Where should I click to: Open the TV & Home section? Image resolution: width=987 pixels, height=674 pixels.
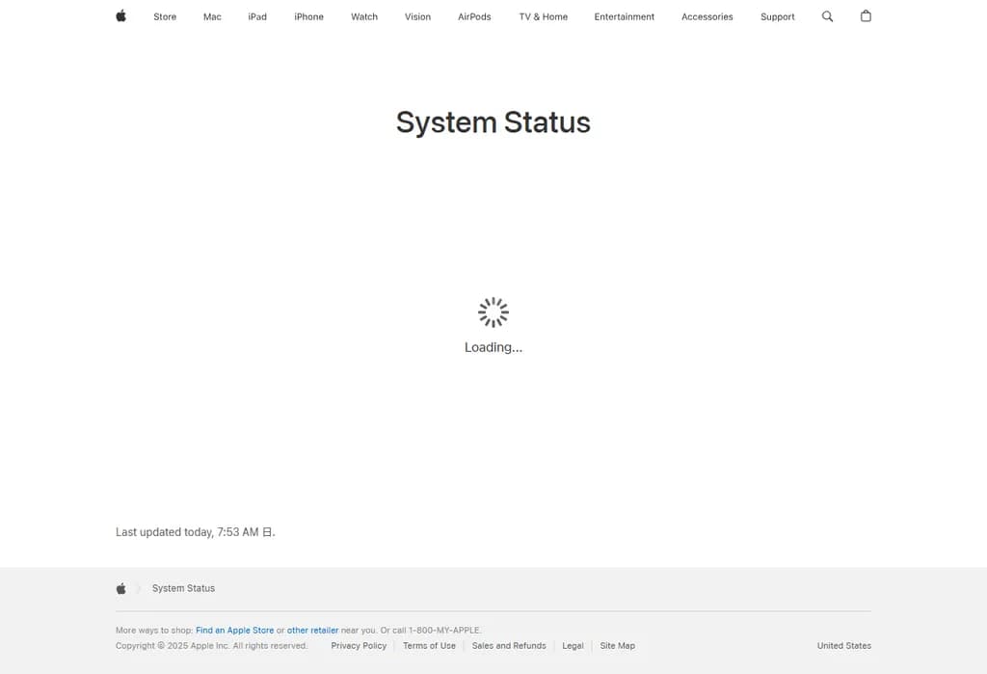point(543,16)
